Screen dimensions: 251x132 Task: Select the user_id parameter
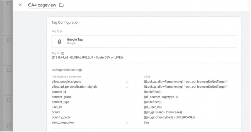(x=57, y=107)
